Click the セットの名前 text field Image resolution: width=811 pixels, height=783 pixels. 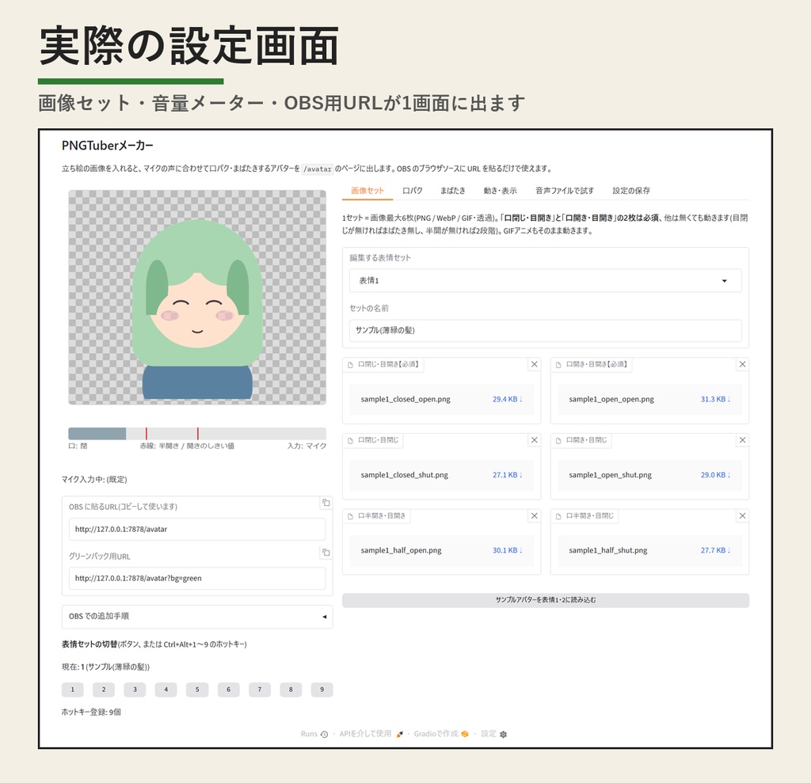tap(545, 330)
